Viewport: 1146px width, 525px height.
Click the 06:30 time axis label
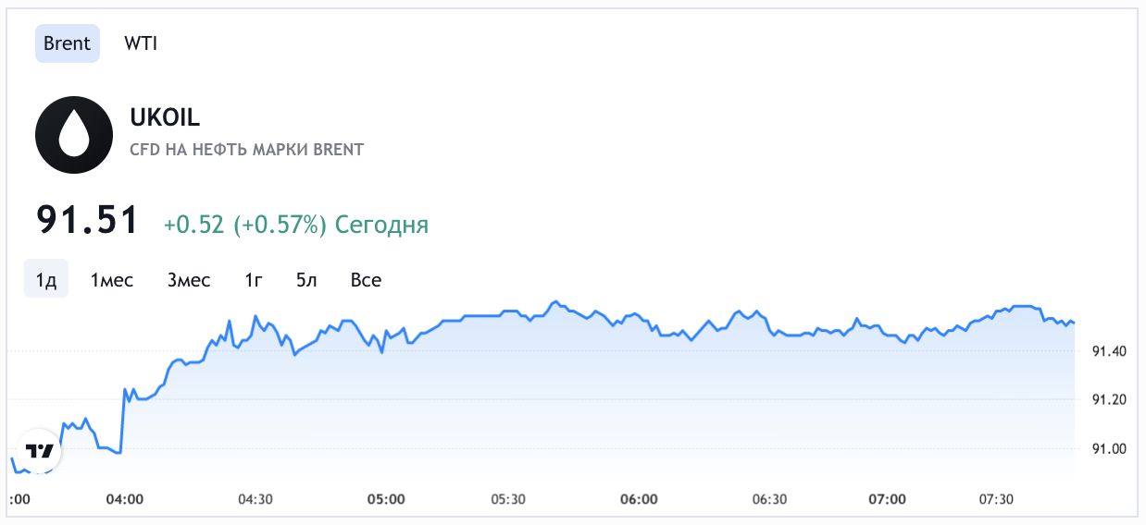pyautogui.click(x=769, y=499)
